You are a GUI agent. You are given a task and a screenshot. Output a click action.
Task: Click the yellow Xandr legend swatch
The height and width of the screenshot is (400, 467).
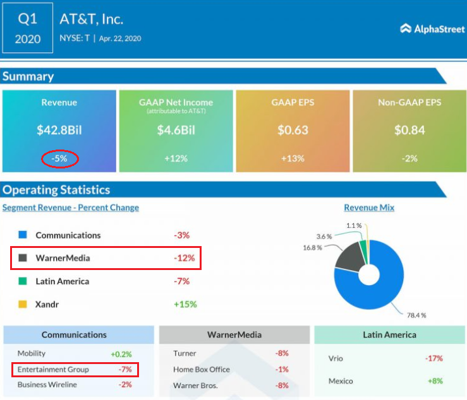tap(23, 304)
